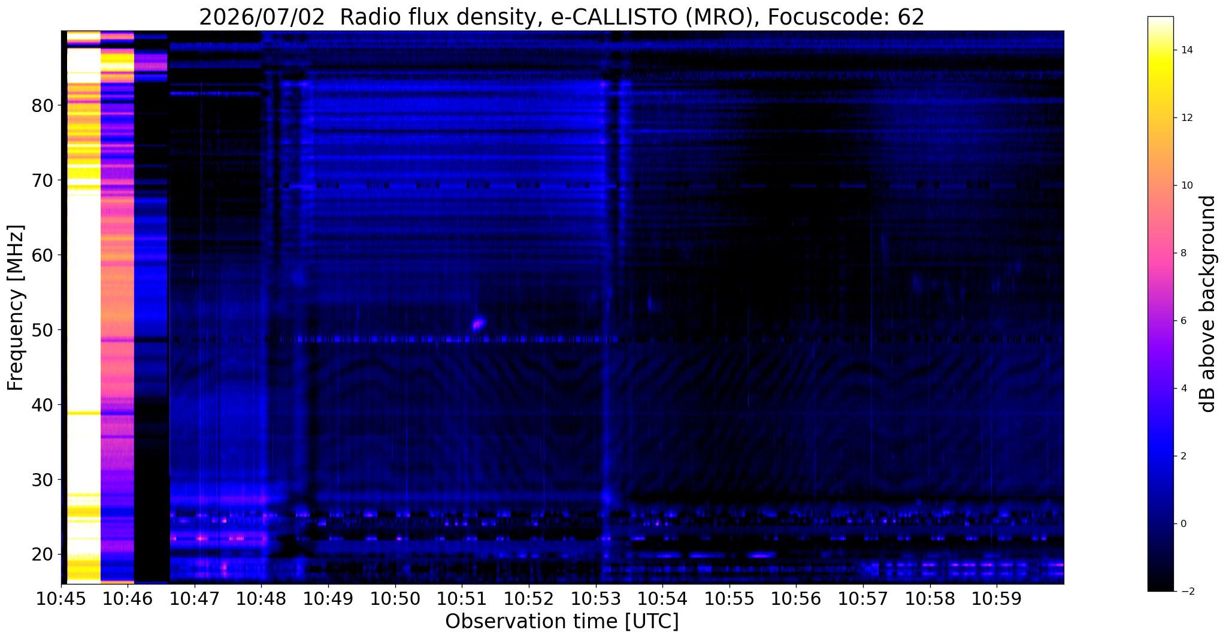Click the 10:58 time tick label
The image size is (1226, 639).
pos(930,598)
